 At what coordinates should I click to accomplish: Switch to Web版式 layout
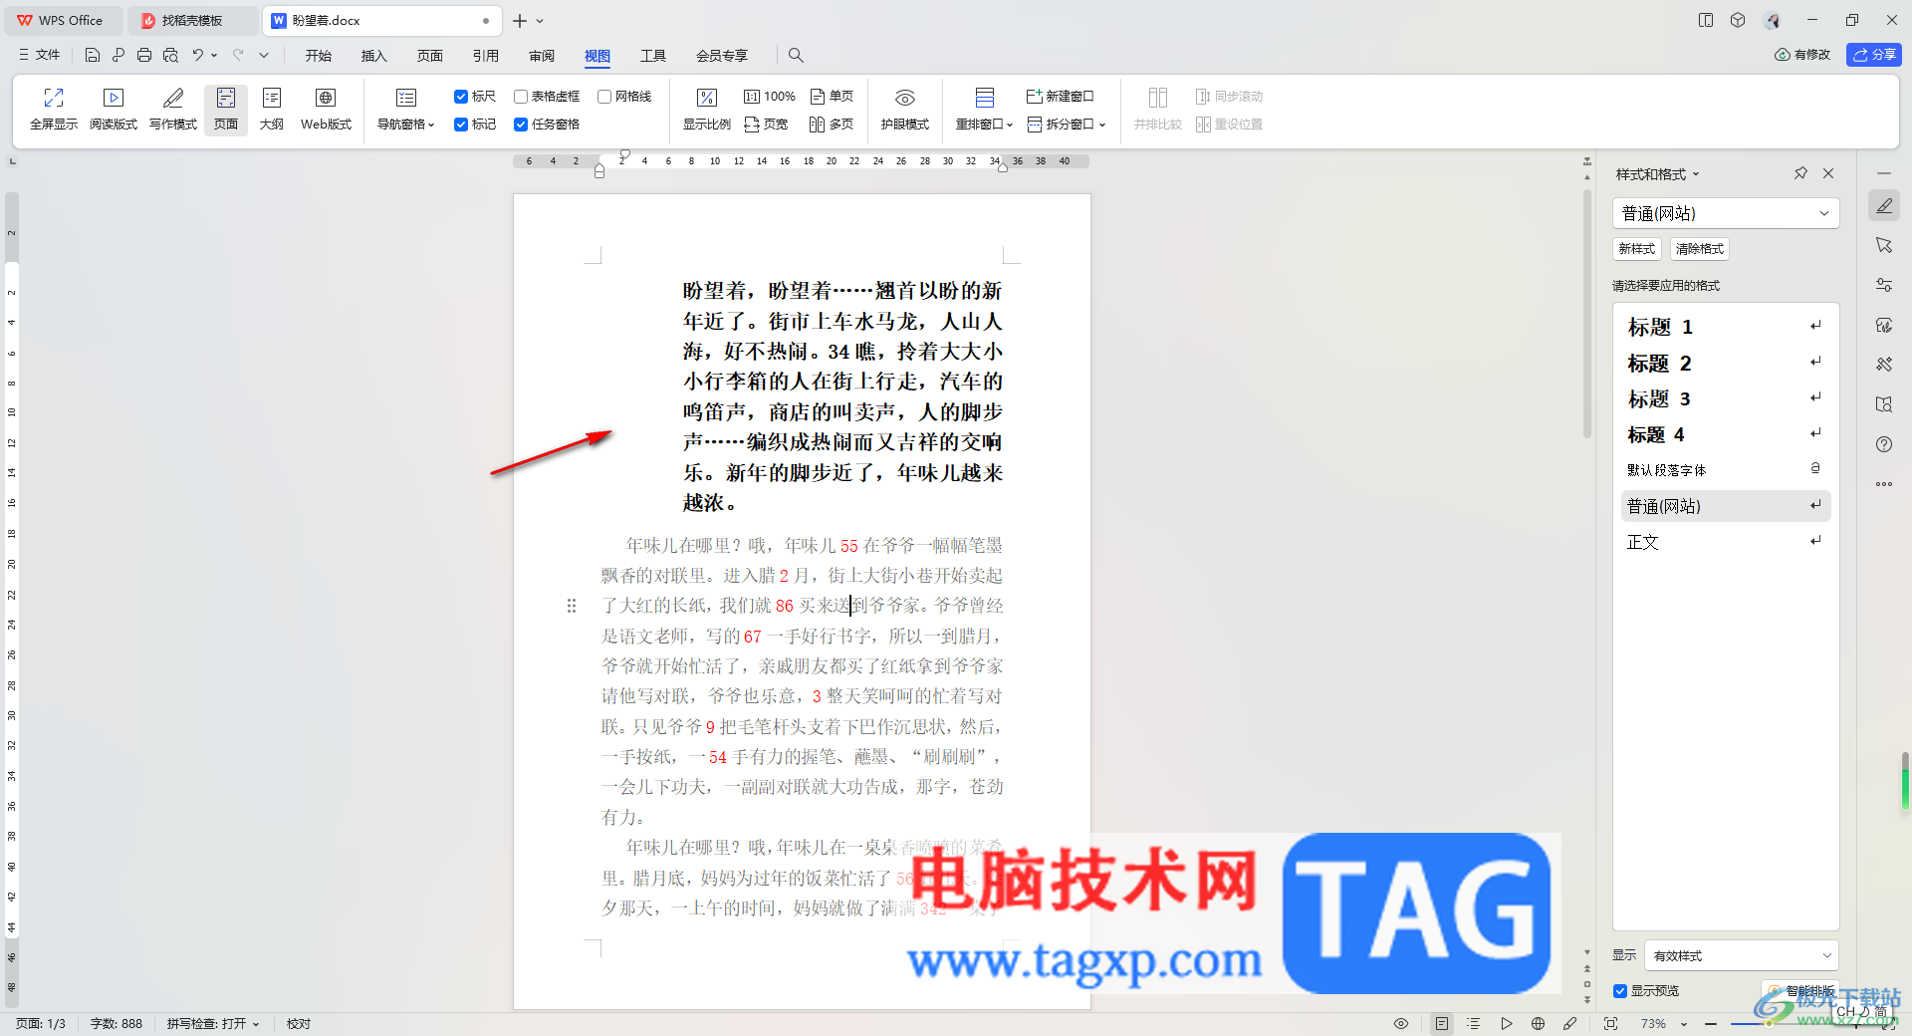pos(326,110)
